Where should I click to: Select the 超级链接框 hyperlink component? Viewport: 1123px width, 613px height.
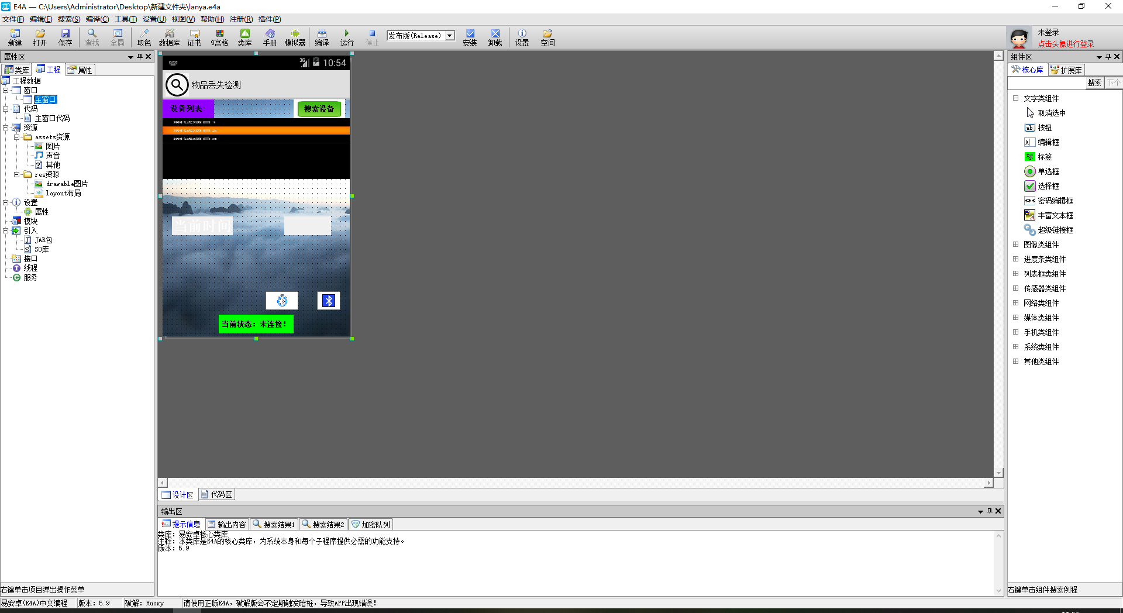point(1049,230)
